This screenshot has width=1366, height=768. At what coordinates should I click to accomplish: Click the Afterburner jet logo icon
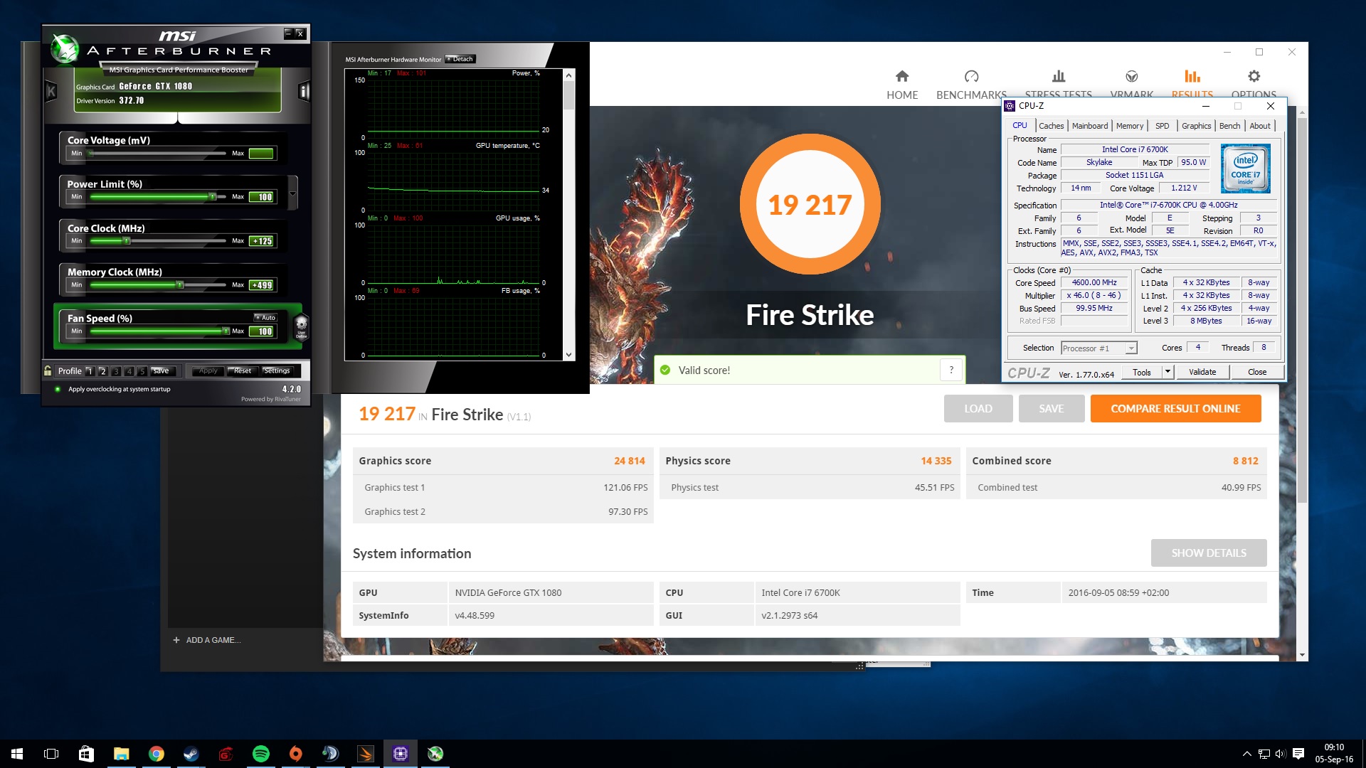click(65, 48)
